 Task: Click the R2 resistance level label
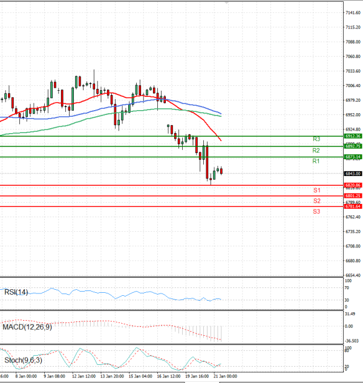pos(316,150)
